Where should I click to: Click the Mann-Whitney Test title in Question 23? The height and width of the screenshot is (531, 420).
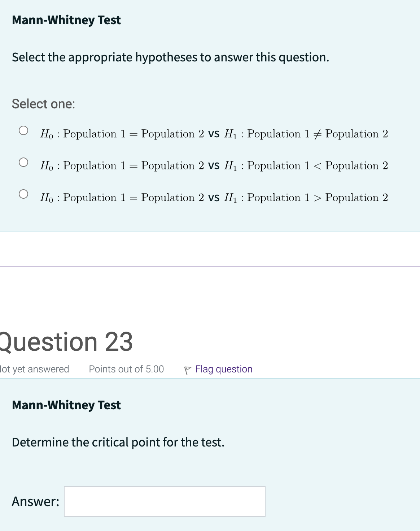pyautogui.click(x=66, y=405)
